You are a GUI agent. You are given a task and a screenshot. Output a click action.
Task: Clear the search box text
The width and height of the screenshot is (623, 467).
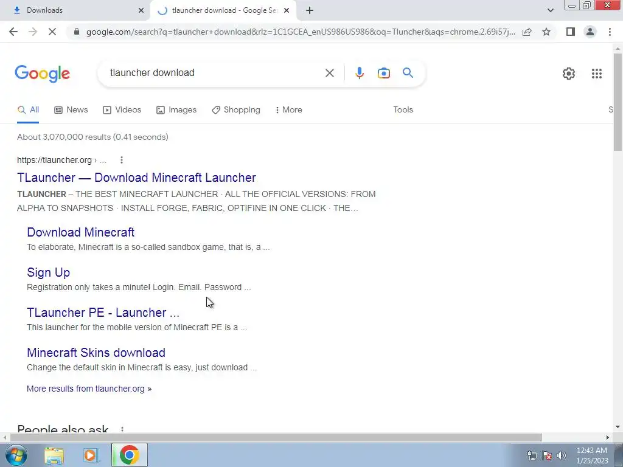[x=329, y=73]
